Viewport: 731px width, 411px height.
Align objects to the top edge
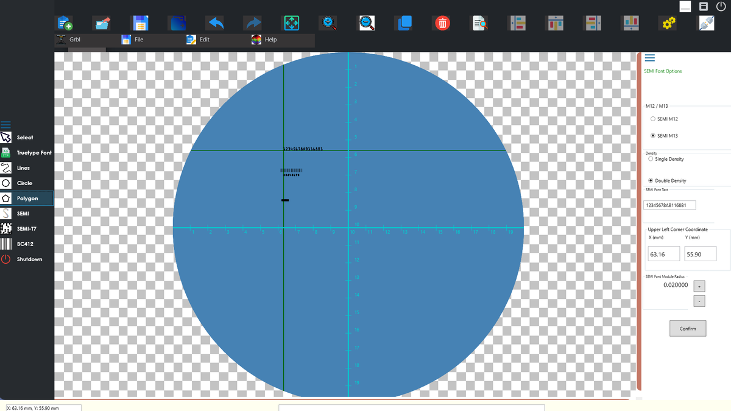pos(556,23)
